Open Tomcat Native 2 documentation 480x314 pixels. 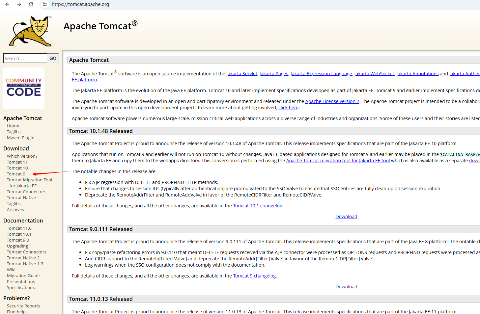point(23,258)
